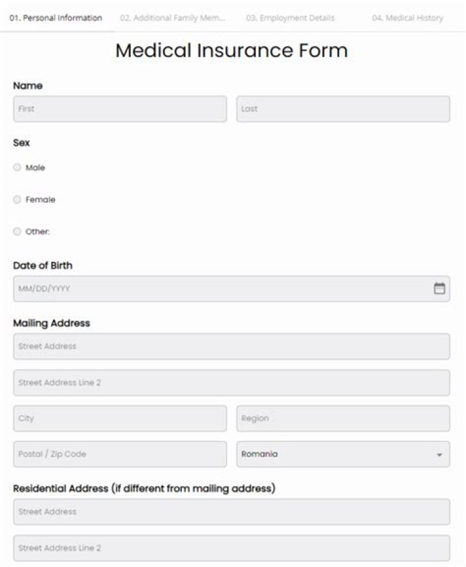Select the Female radio button

[x=17, y=199]
